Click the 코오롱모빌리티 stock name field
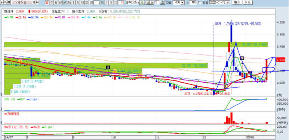289x140 pixels. click(x=22, y=2)
